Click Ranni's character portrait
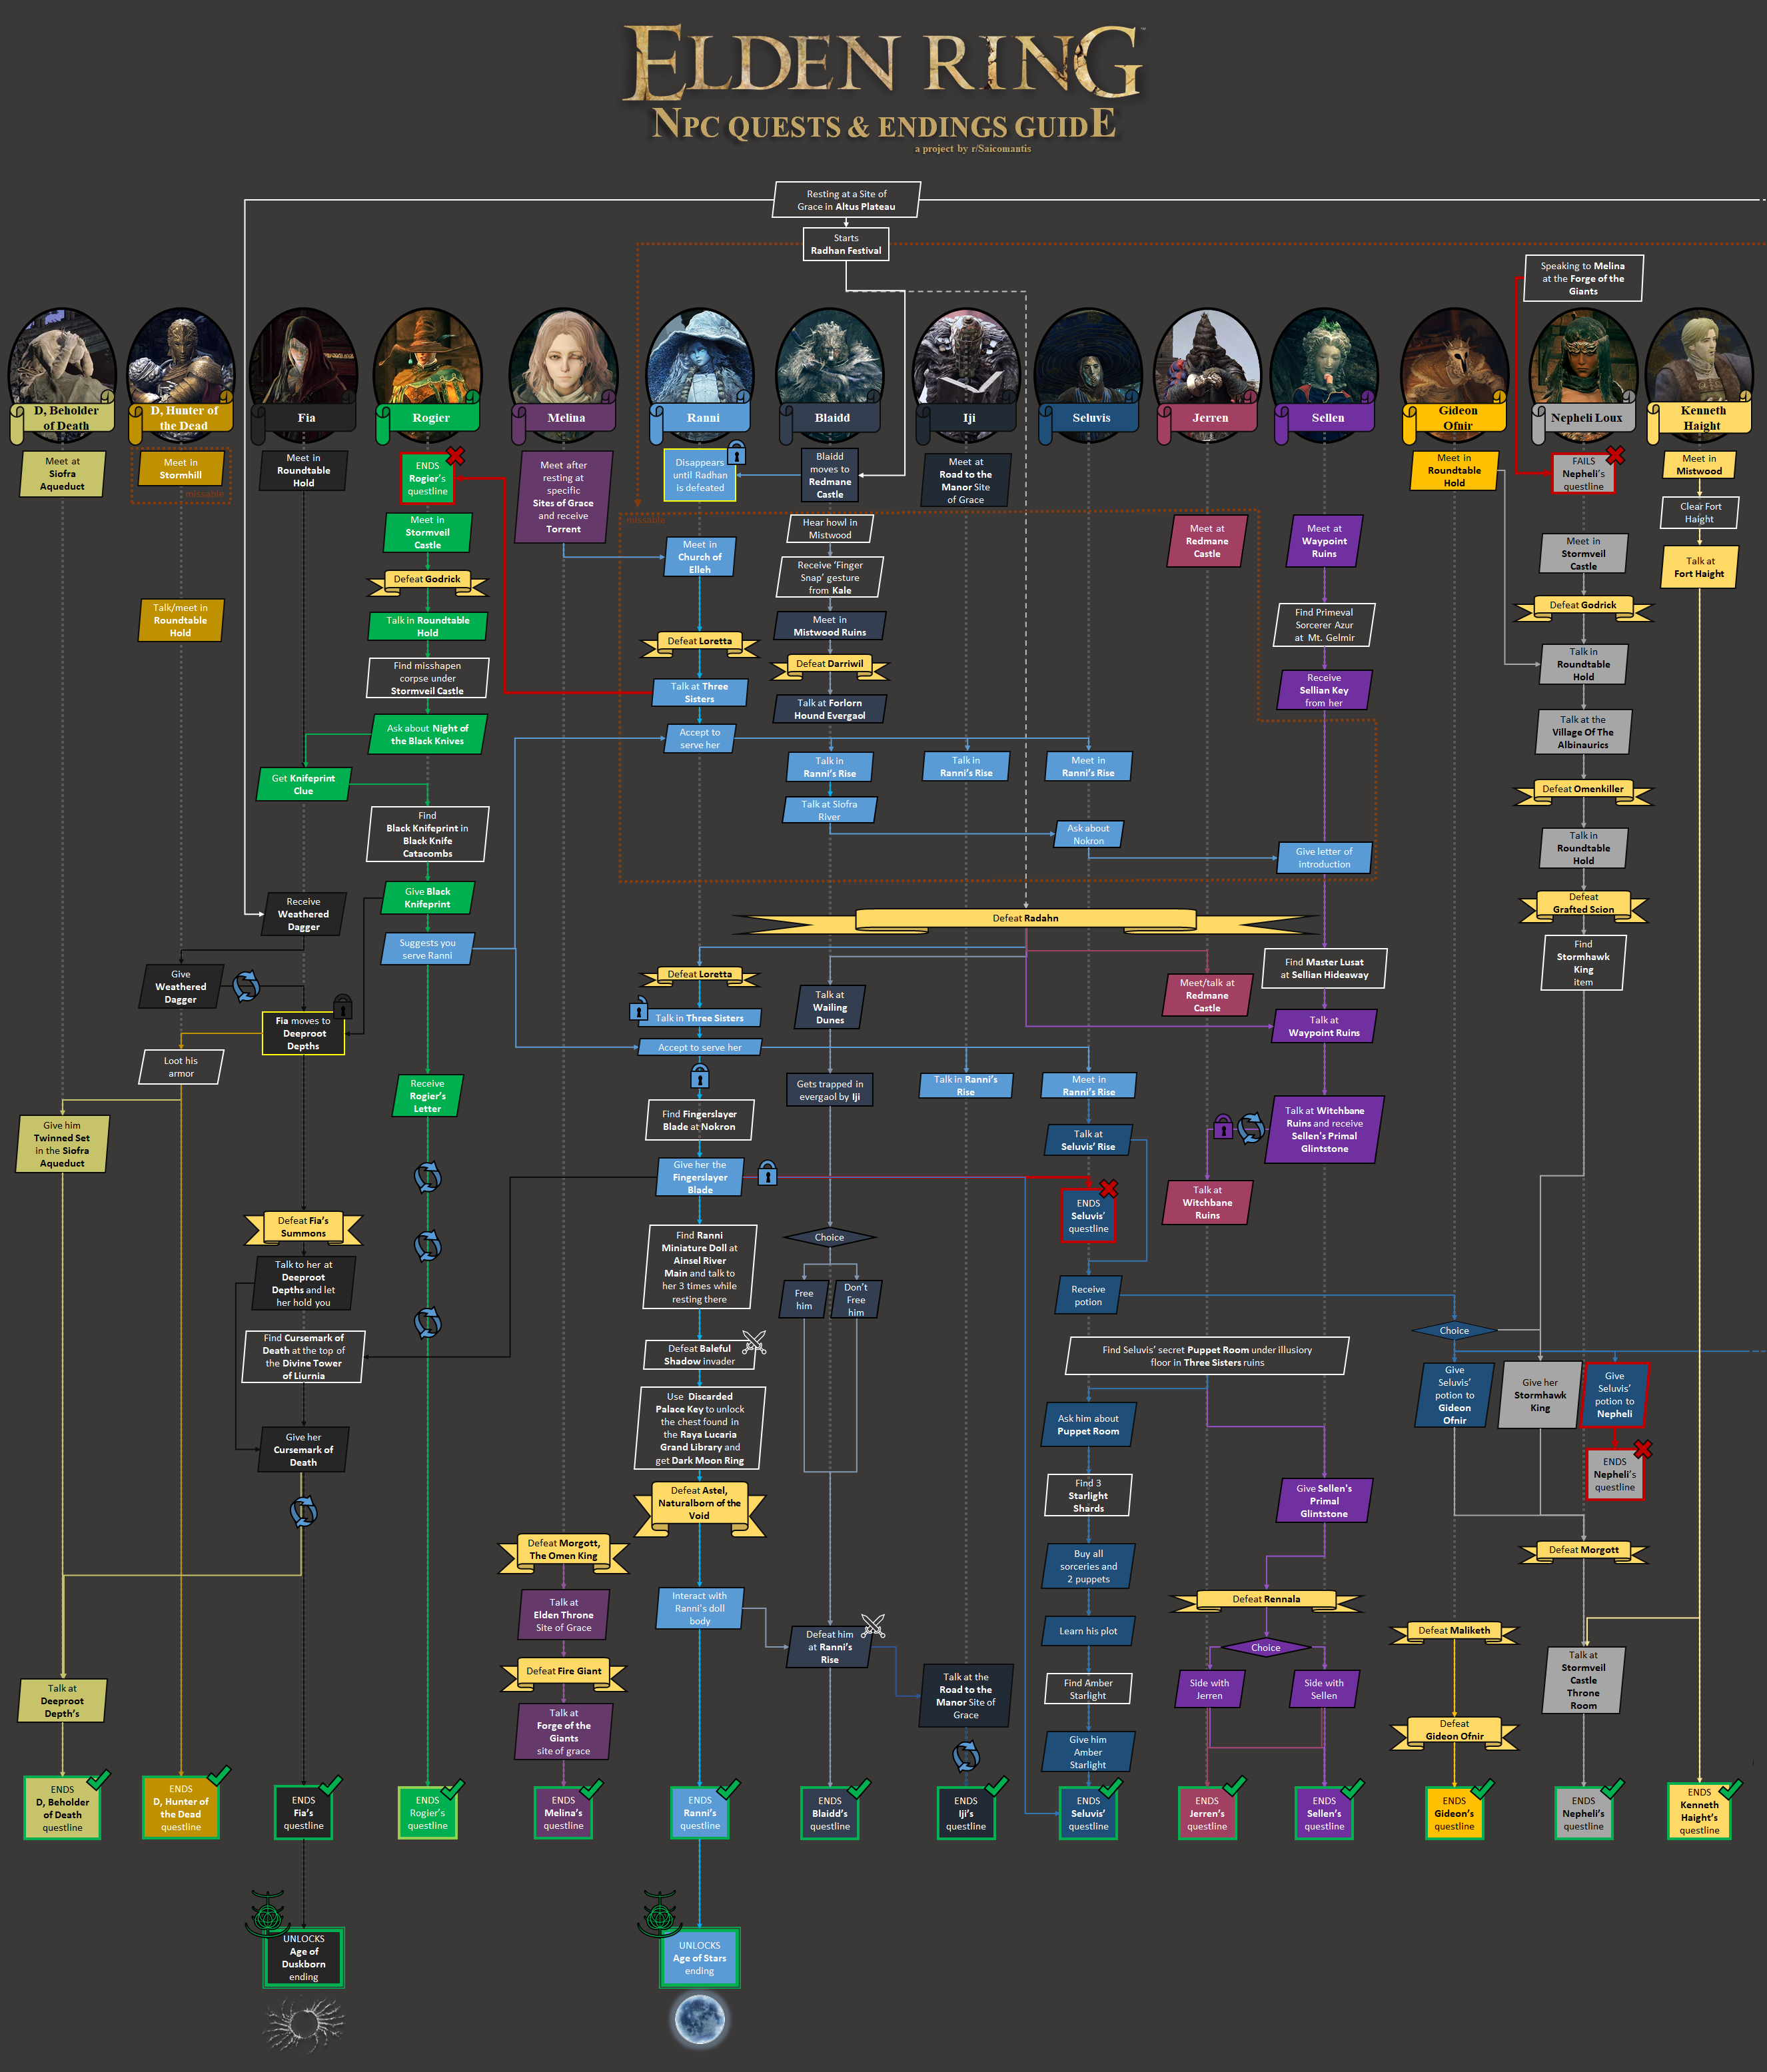Image resolution: width=1767 pixels, height=2072 pixels. 700,360
